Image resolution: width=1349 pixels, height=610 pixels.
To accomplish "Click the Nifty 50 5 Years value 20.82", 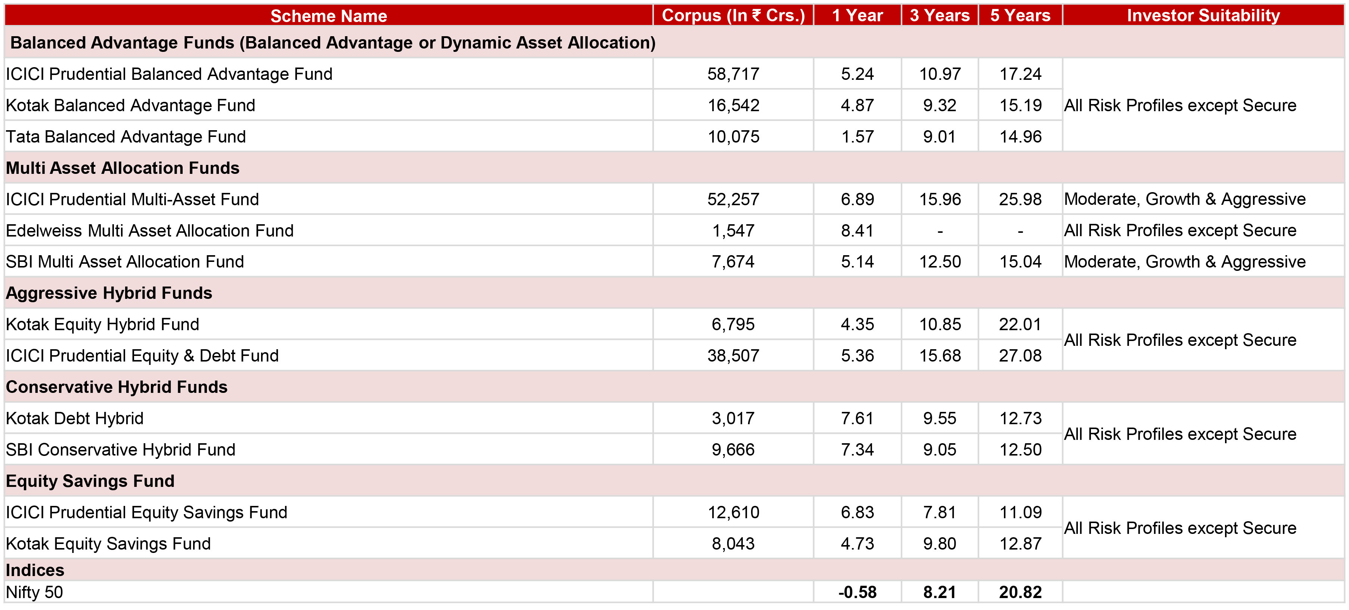I will coord(1020,592).
